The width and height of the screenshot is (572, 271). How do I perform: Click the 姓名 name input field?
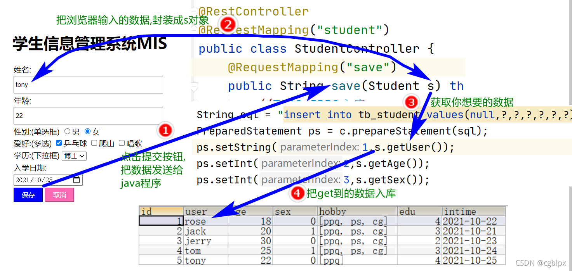[x=88, y=85]
